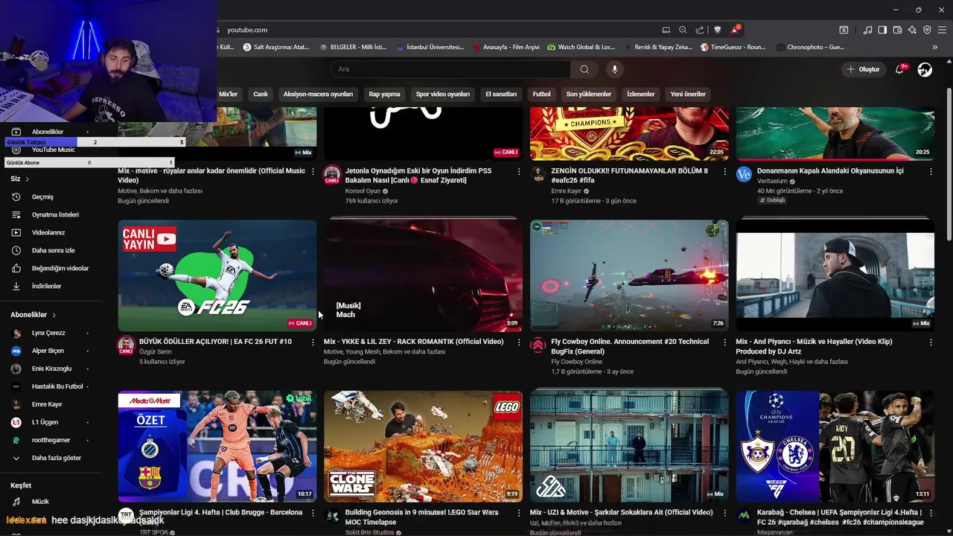The height and width of the screenshot is (536, 953).
Task: Open the browser hamburger menu
Action: coord(942,30)
